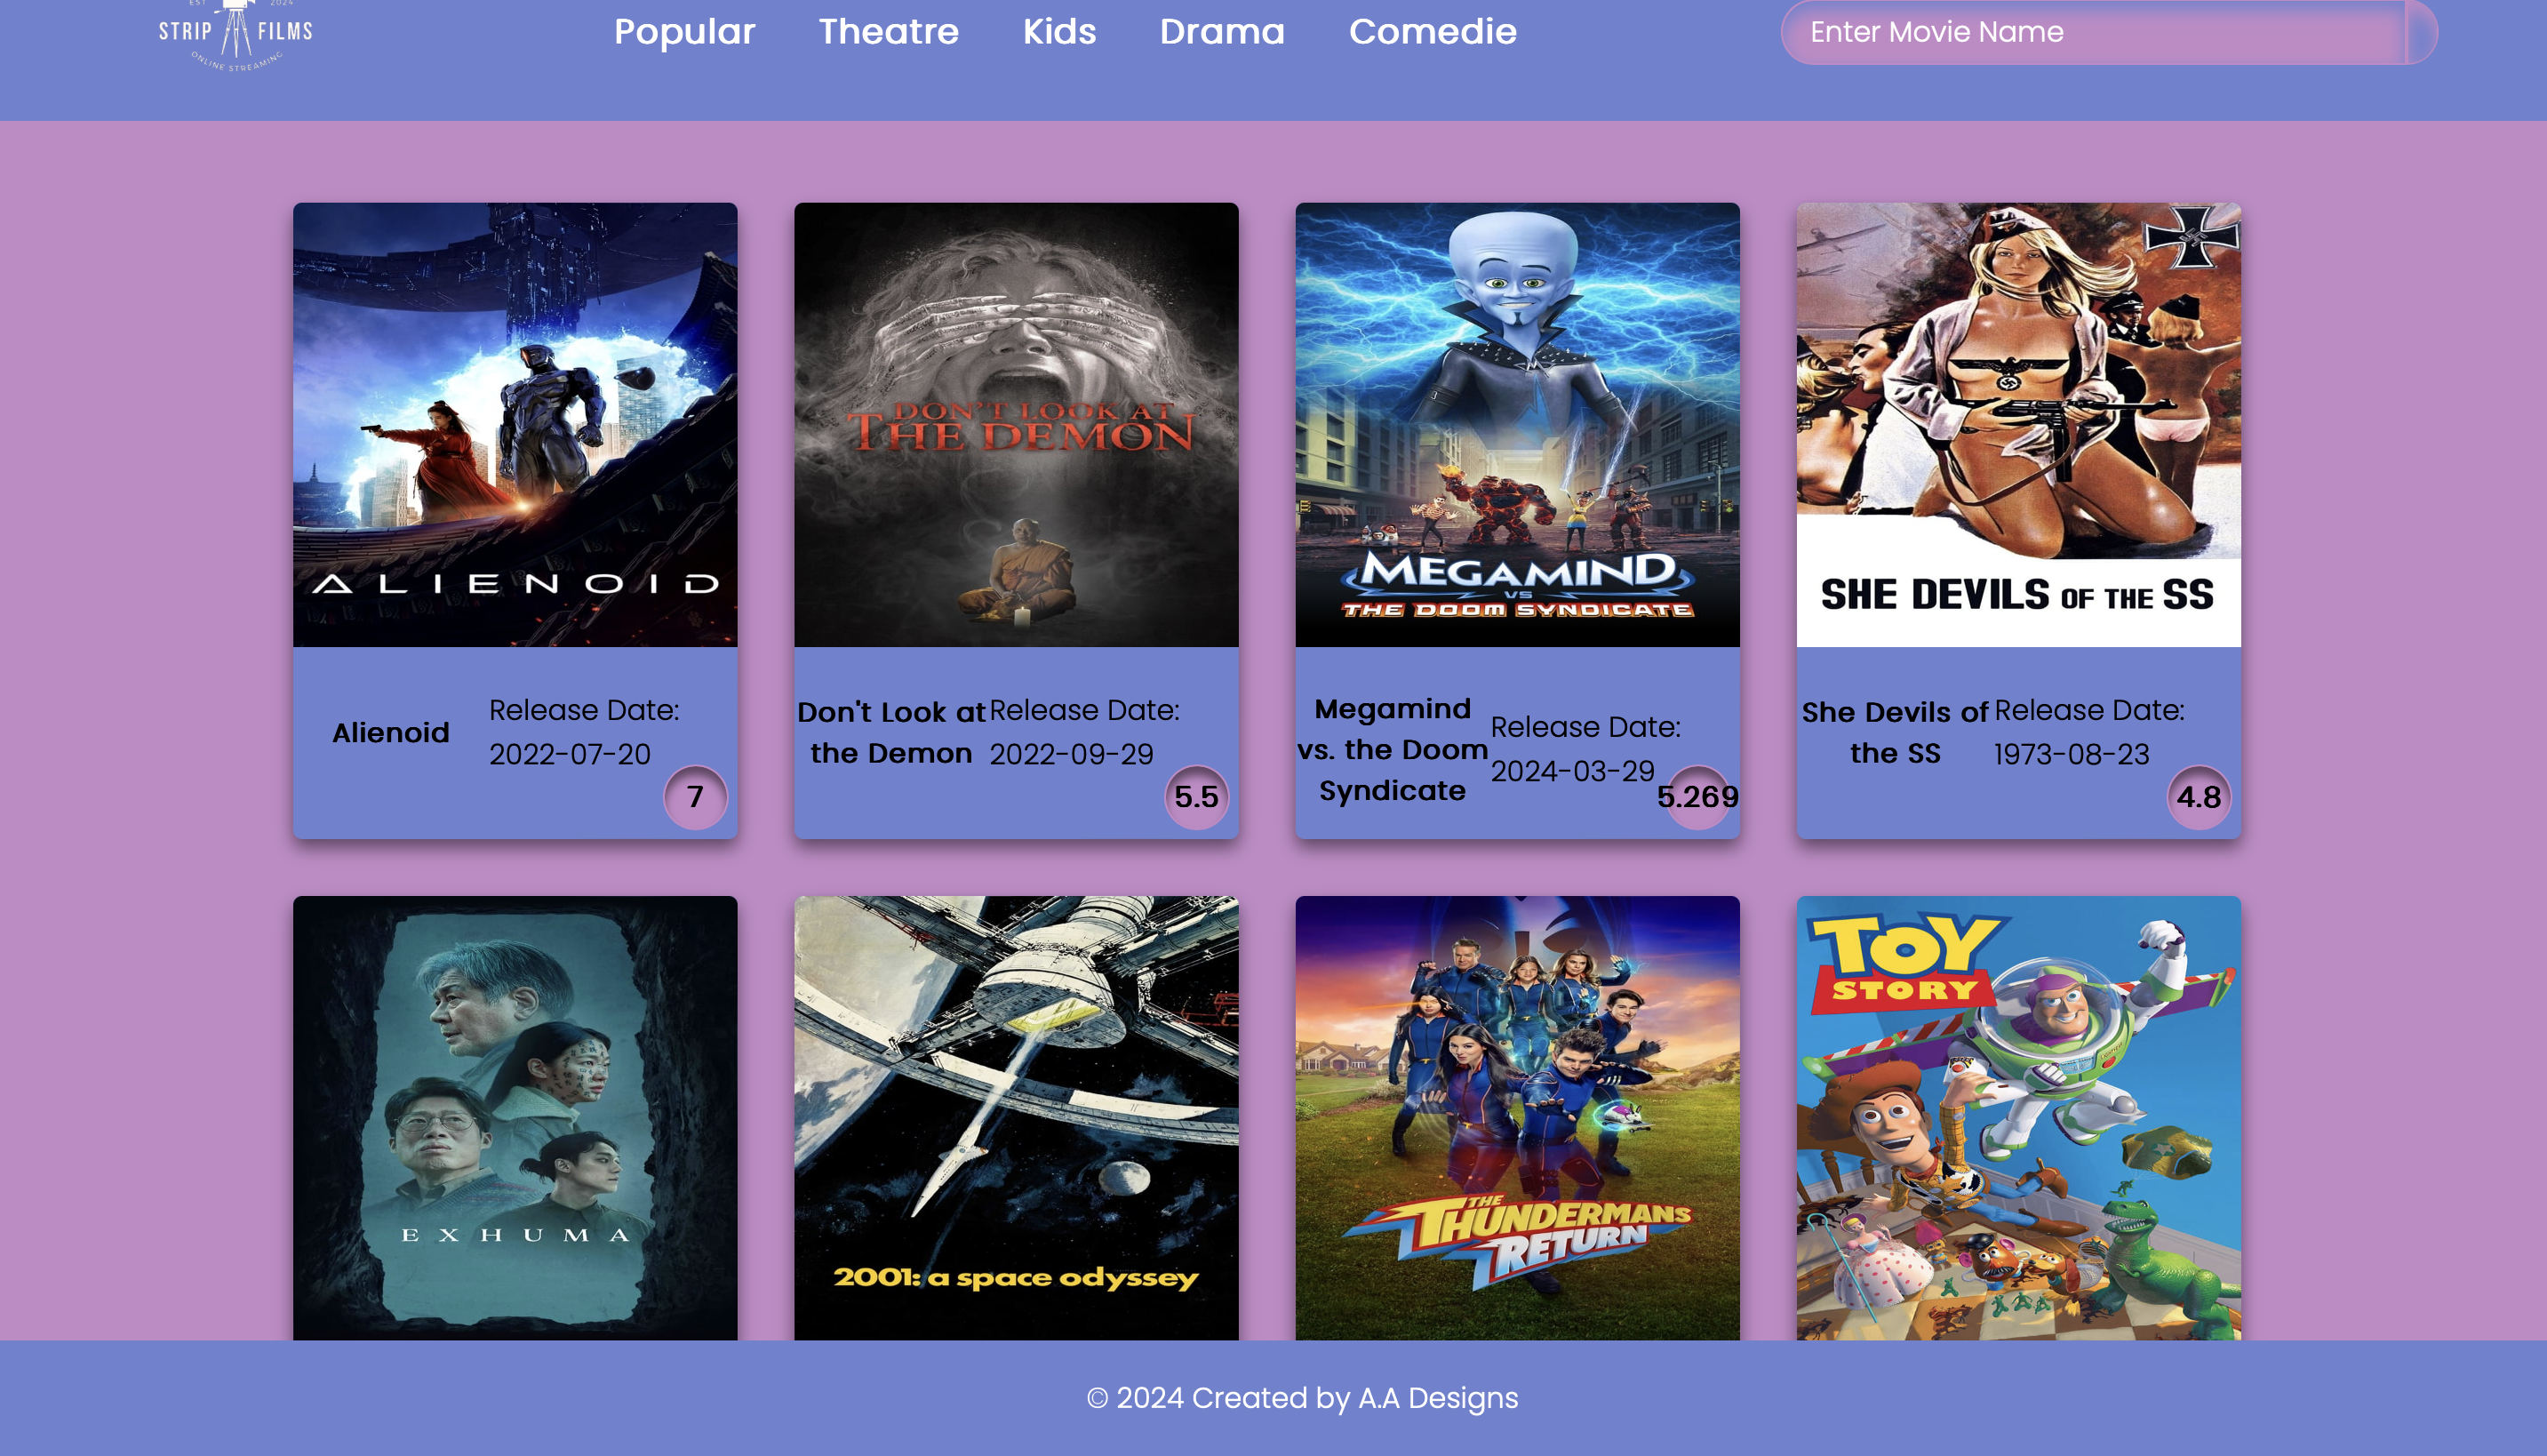Select the Kids category
Image resolution: width=2547 pixels, height=1456 pixels.
1058,32
